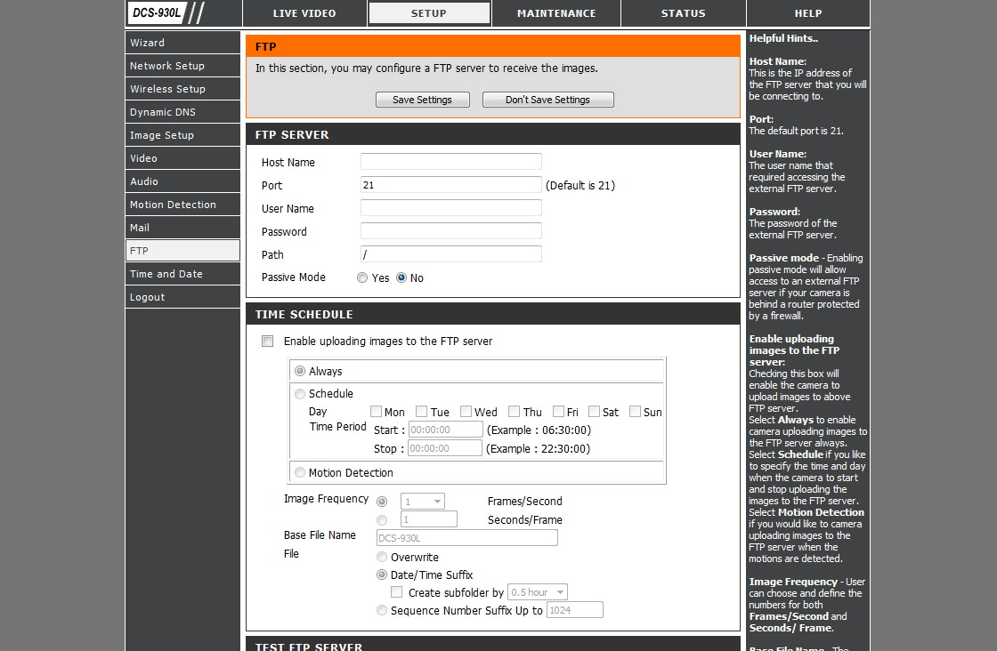The width and height of the screenshot is (997, 651).
Task: Select the Schedule radio option
Action: [300, 394]
